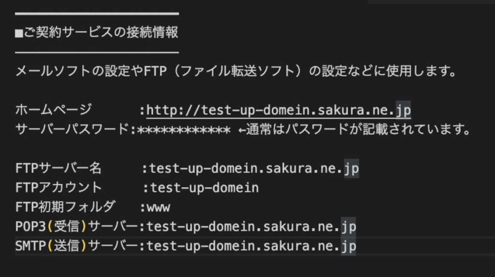Click highlighted jp on FTPサーバー名 line
The width and height of the screenshot is (495, 277).
tap(351, 168)
